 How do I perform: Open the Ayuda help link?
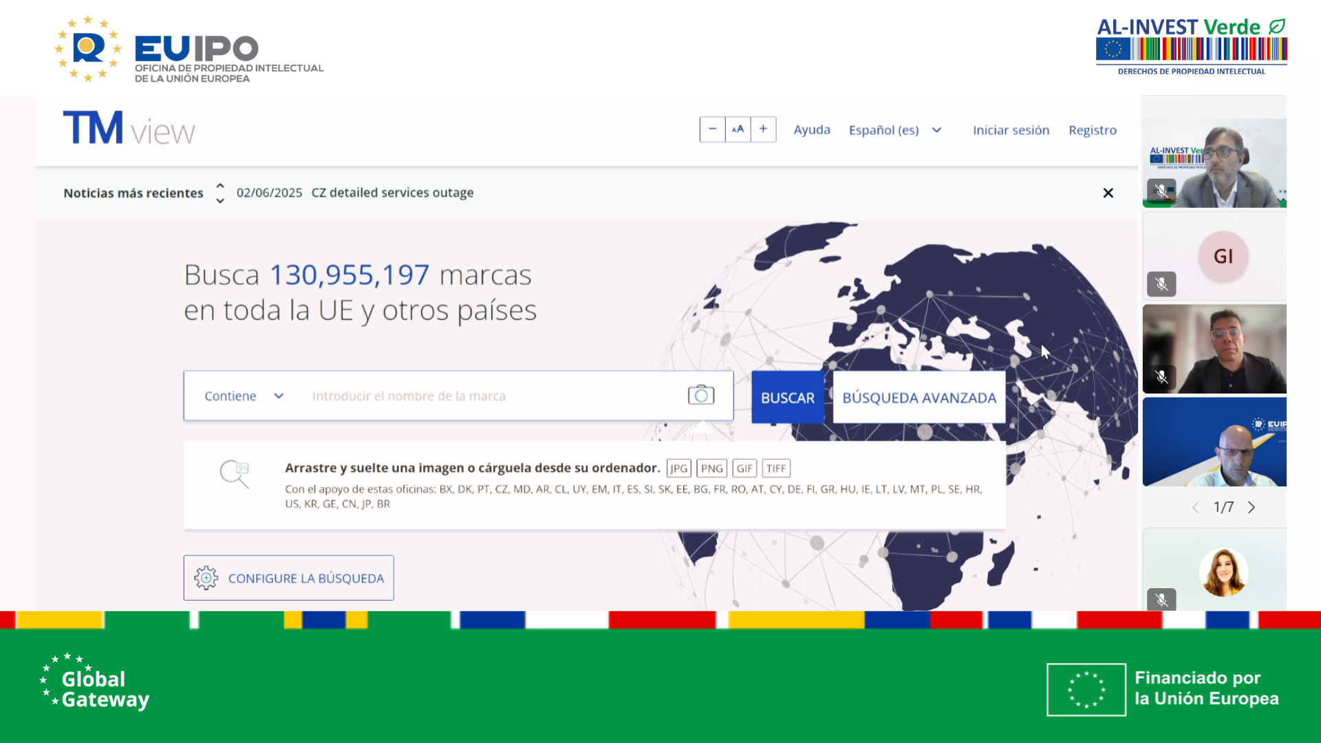(812, 130)
